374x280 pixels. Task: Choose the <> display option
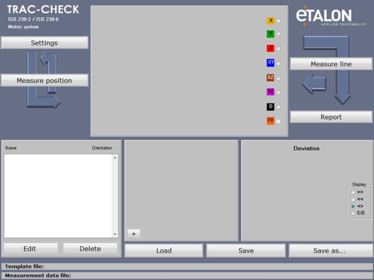coord(353,206)
